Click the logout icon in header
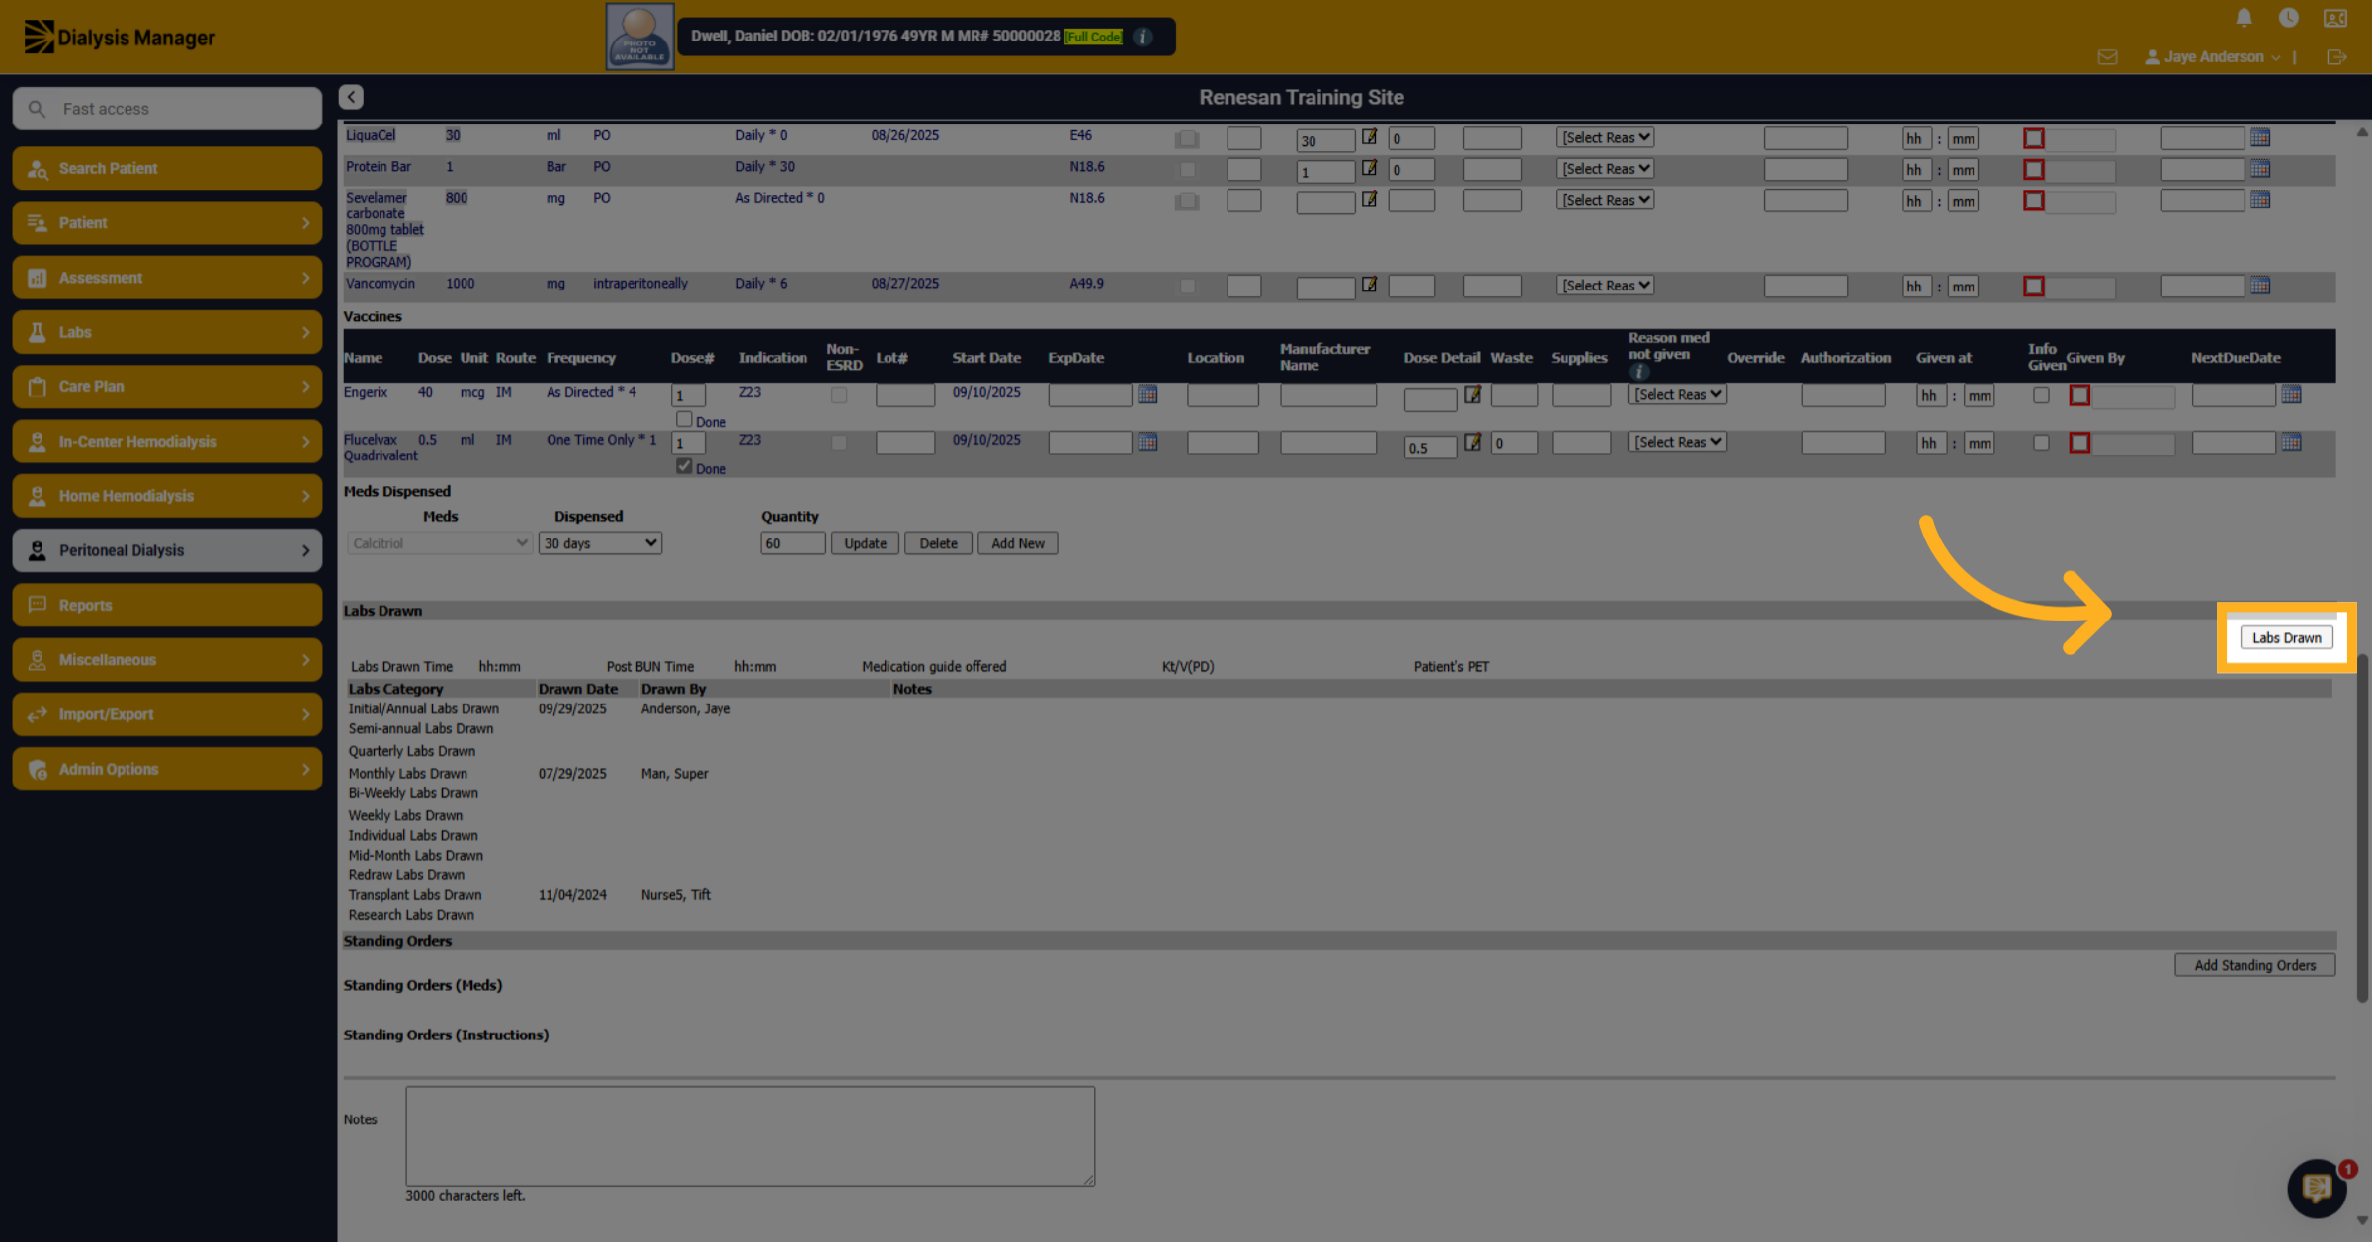 click(2336, 57)
